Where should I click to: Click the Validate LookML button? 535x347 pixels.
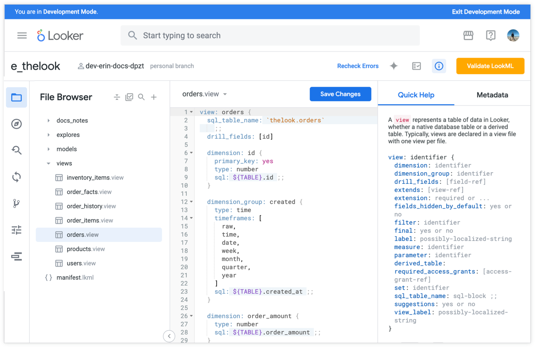pyautogui.click(x=490, y=66)
